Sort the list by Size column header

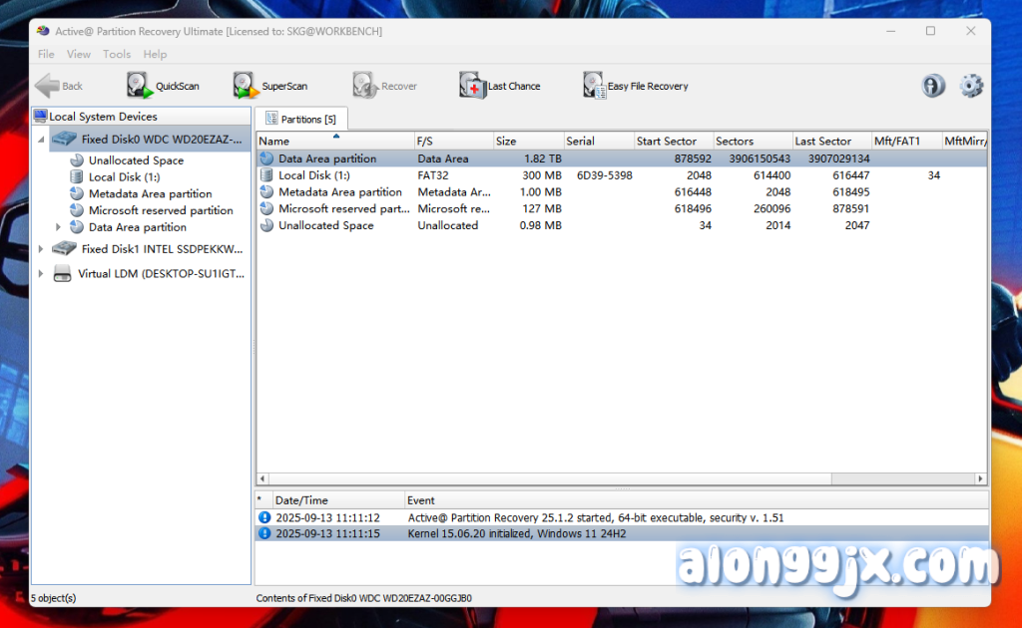[527, 141]
